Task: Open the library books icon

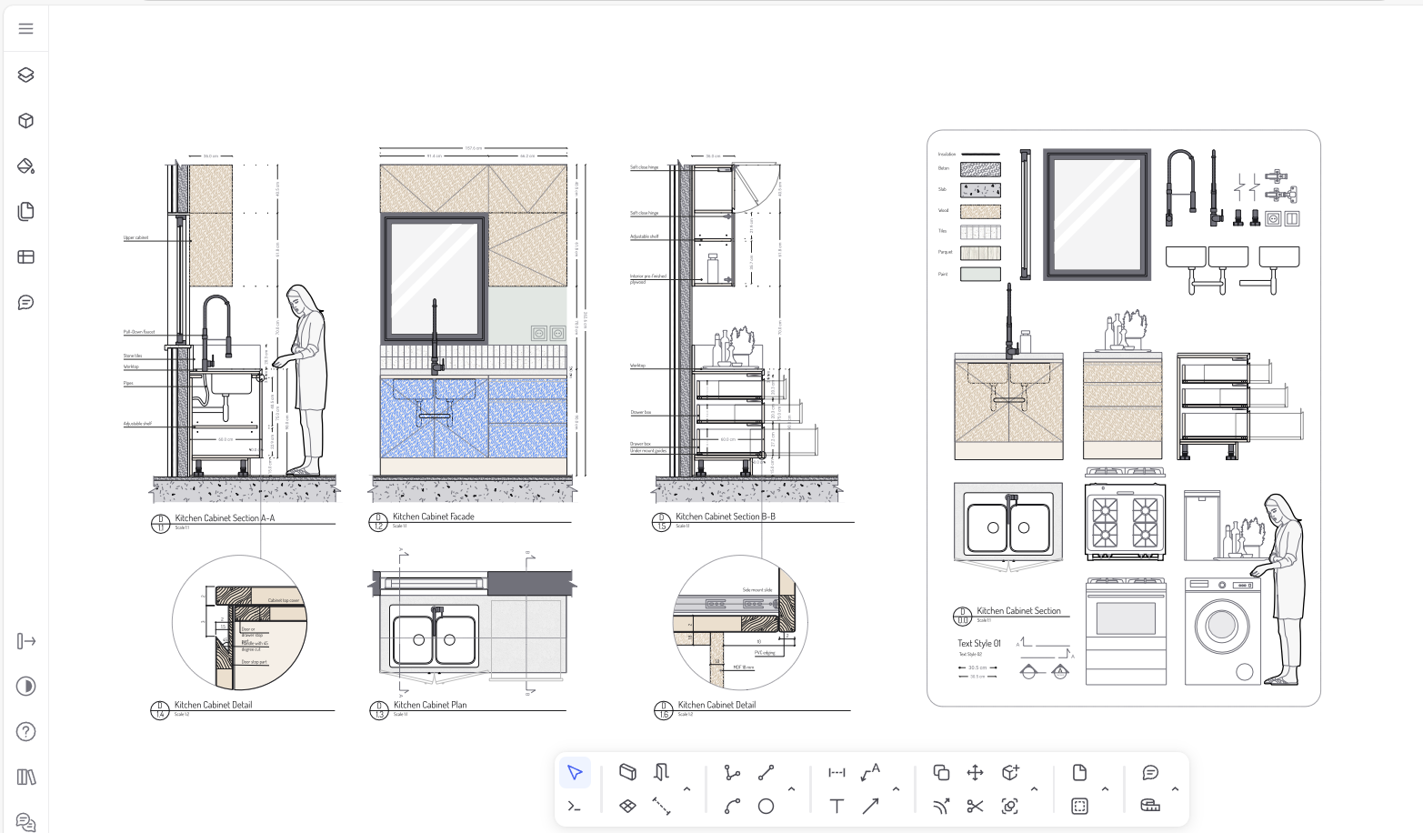Action: (25, 778)
